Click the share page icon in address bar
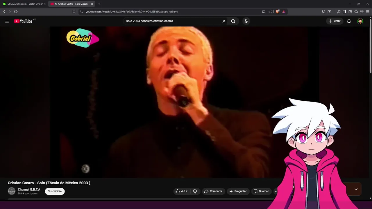 point(270,12)
